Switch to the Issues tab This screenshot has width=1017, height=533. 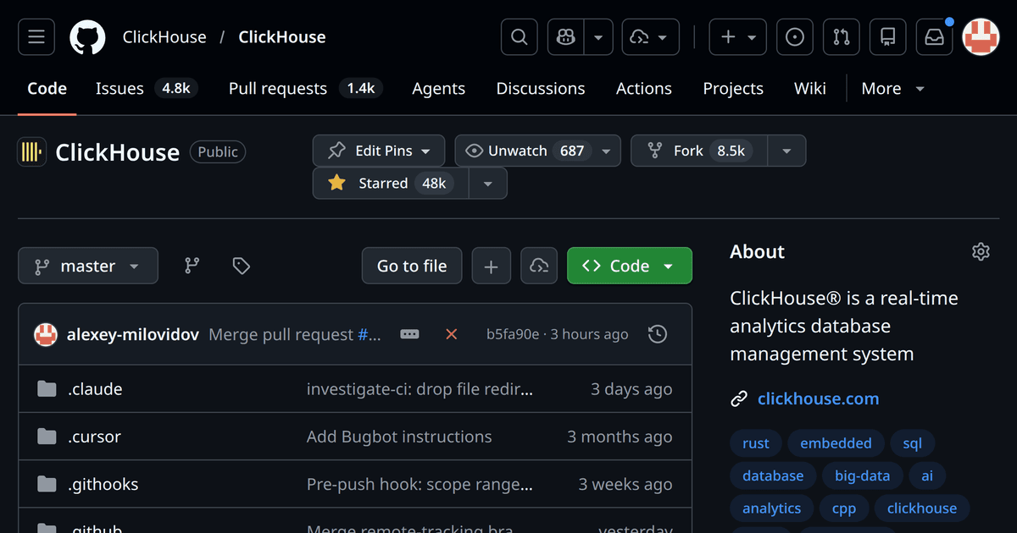[147, 88]
